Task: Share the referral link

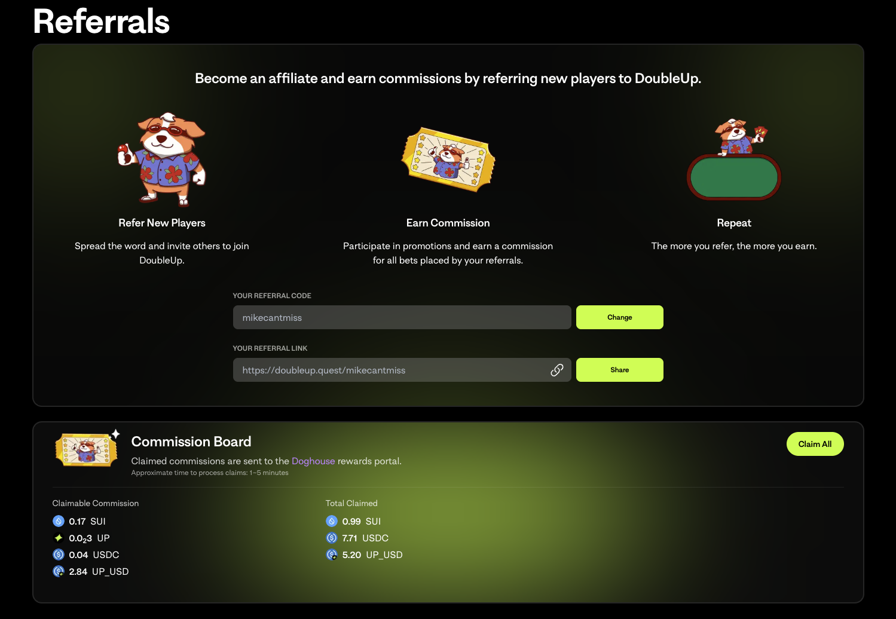Action: click(x=619, y=370)
